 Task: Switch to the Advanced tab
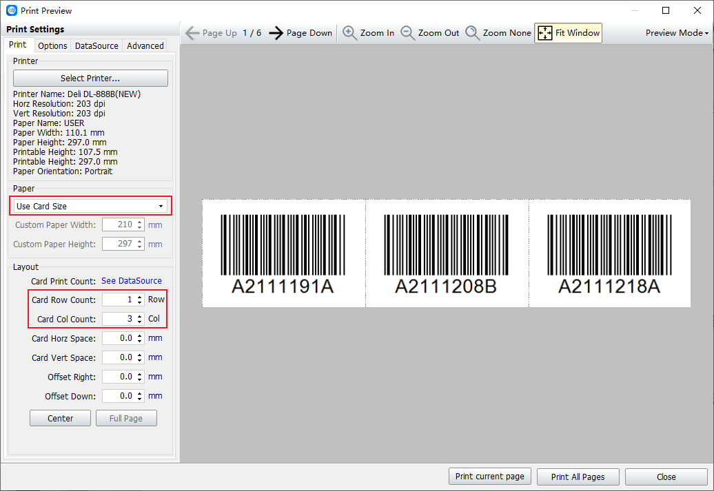pyautogui.click(x=145, y=45)
